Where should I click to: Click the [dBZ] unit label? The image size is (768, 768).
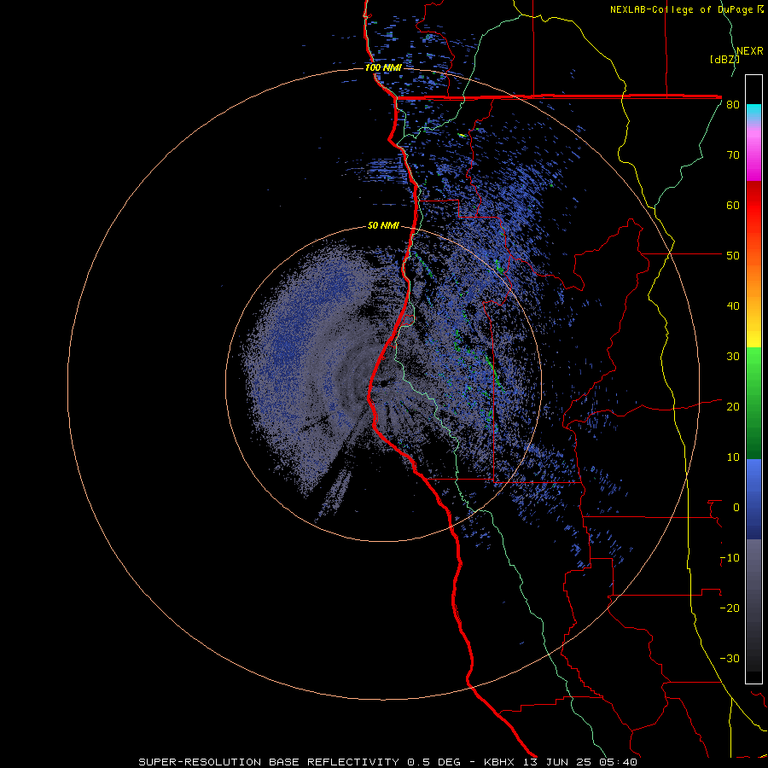[724, 60]
